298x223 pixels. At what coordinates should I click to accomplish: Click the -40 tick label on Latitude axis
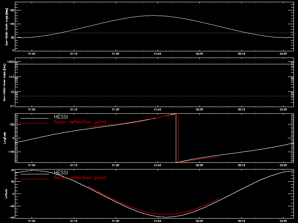(12, 217)
